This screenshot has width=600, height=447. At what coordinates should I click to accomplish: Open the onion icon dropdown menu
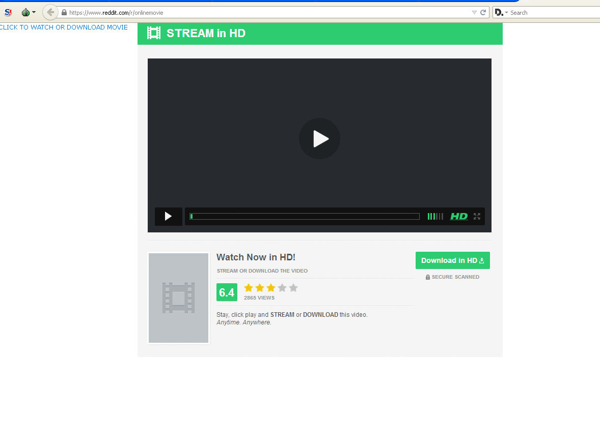[x=28, y=12]
